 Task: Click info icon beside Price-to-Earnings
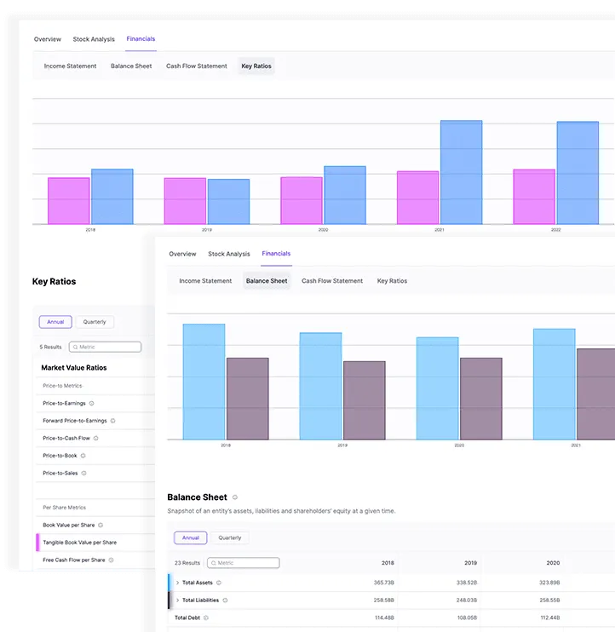[92, 403]
